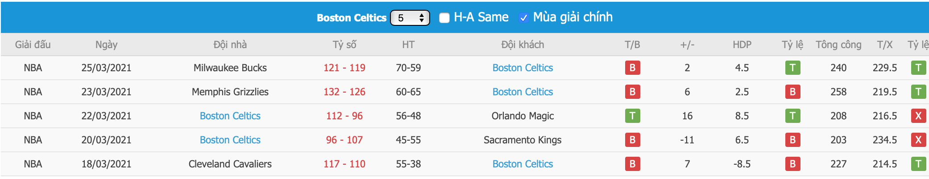Screen dimensions: 929x179
Task: Click the red B handicap badge in Memphis Grizzlies row
Action: (x=792, y=92)
